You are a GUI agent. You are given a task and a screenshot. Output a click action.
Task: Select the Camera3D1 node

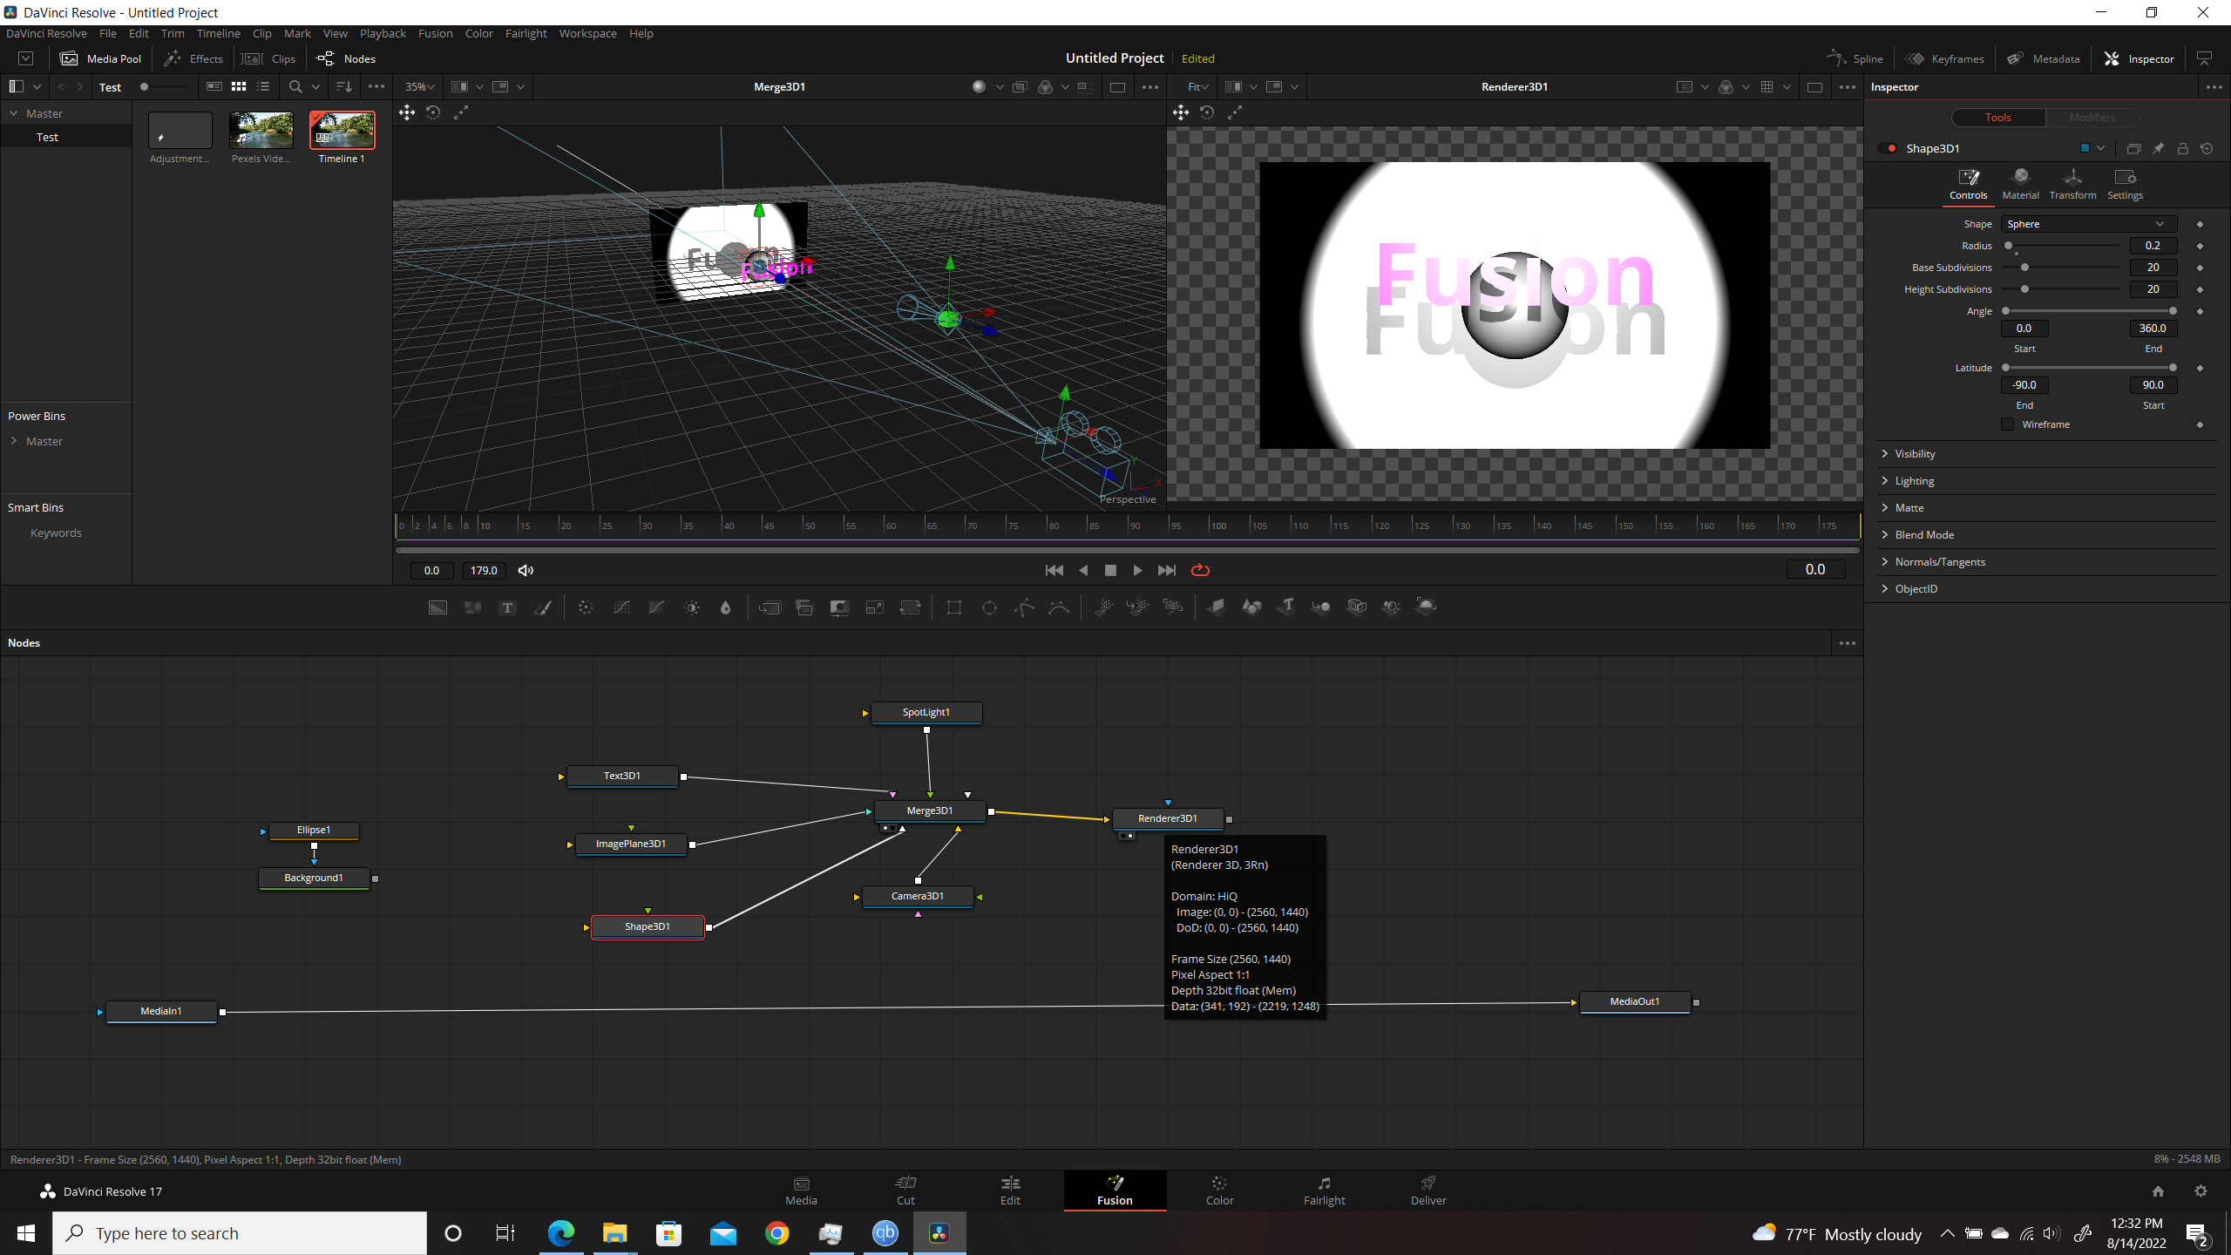point(917,896)
